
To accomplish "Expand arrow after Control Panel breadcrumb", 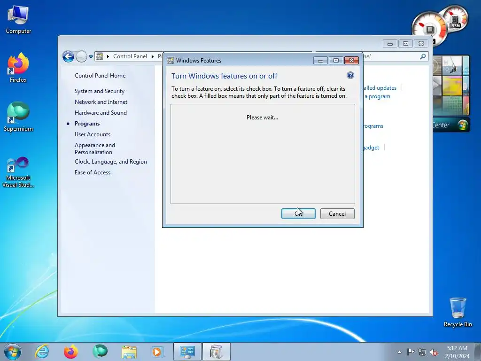I will (x=153, y=56).
